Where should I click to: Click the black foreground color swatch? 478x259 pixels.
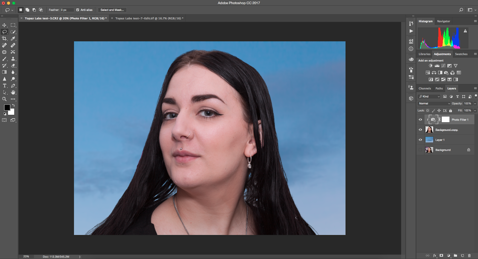click(7, 107)
